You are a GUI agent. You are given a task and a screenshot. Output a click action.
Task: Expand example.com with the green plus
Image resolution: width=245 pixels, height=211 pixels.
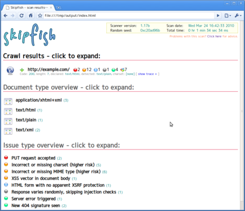pos(22,70)
